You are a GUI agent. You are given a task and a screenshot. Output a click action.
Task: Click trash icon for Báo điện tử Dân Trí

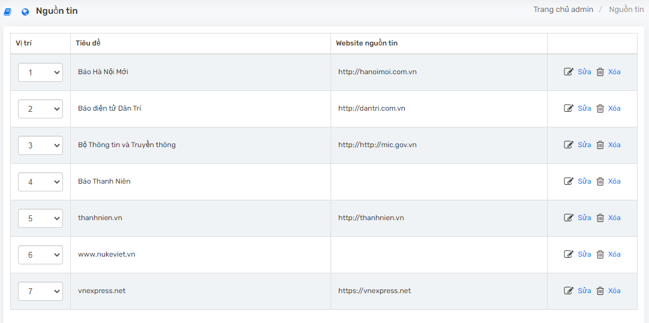600,108
